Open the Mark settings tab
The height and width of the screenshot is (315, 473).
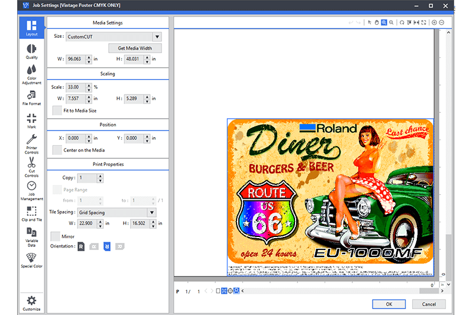click(32, 121)
